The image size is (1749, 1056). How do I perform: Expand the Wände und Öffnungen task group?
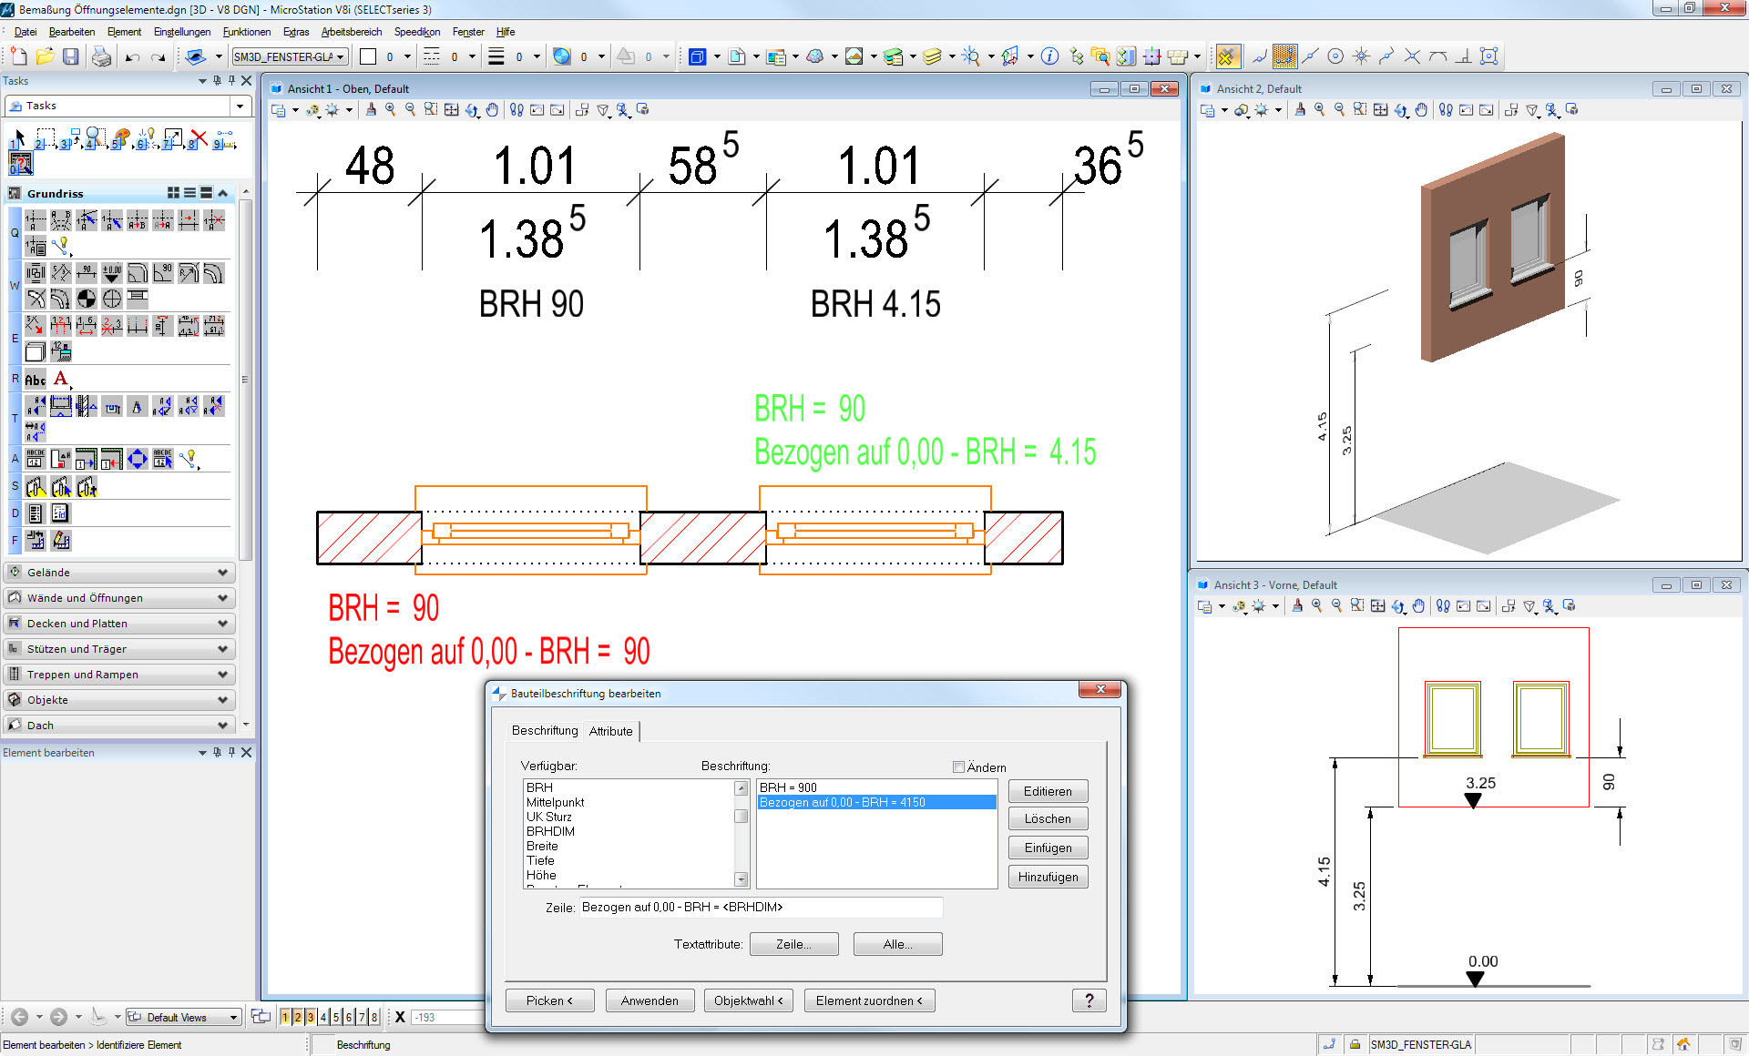(x=119, y=598)
